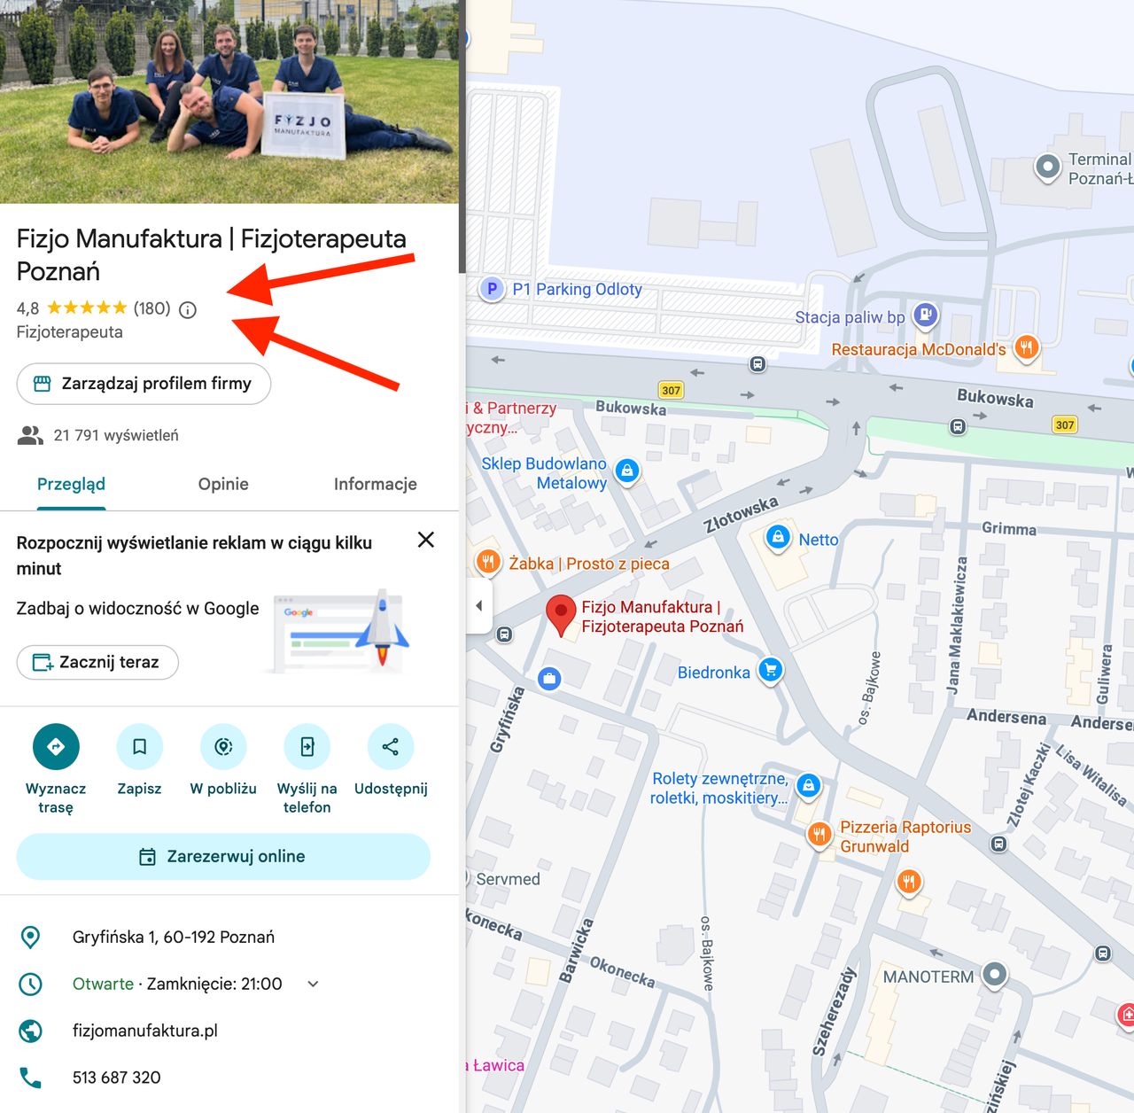
Task: Click the Rolety zewnętrzne shop marker icon
Action: pyautogui.click(x=808, y=786)
